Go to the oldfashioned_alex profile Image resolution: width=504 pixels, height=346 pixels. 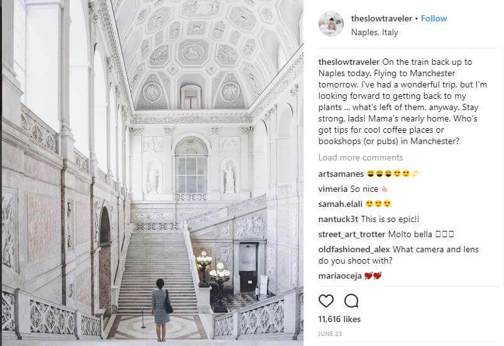(x=354, y=250)
